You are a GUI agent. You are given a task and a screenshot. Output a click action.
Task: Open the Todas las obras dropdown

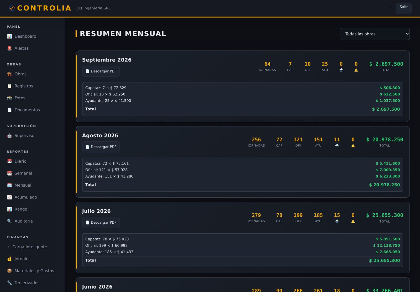coord(375,34)
